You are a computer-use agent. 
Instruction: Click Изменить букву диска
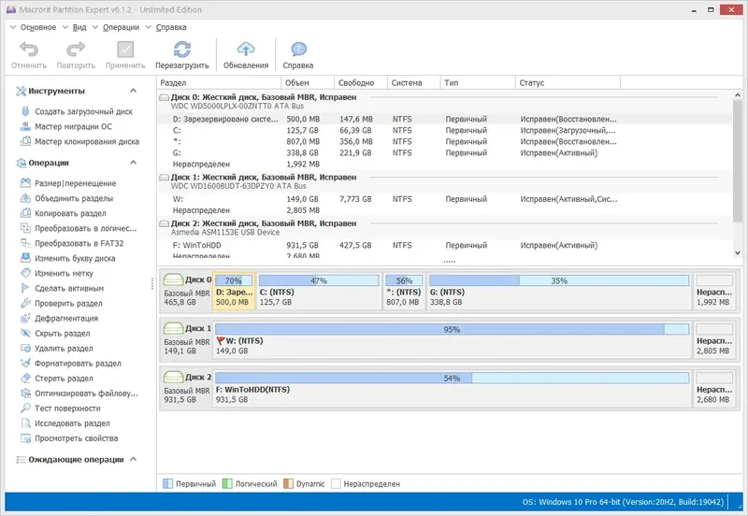75,259
